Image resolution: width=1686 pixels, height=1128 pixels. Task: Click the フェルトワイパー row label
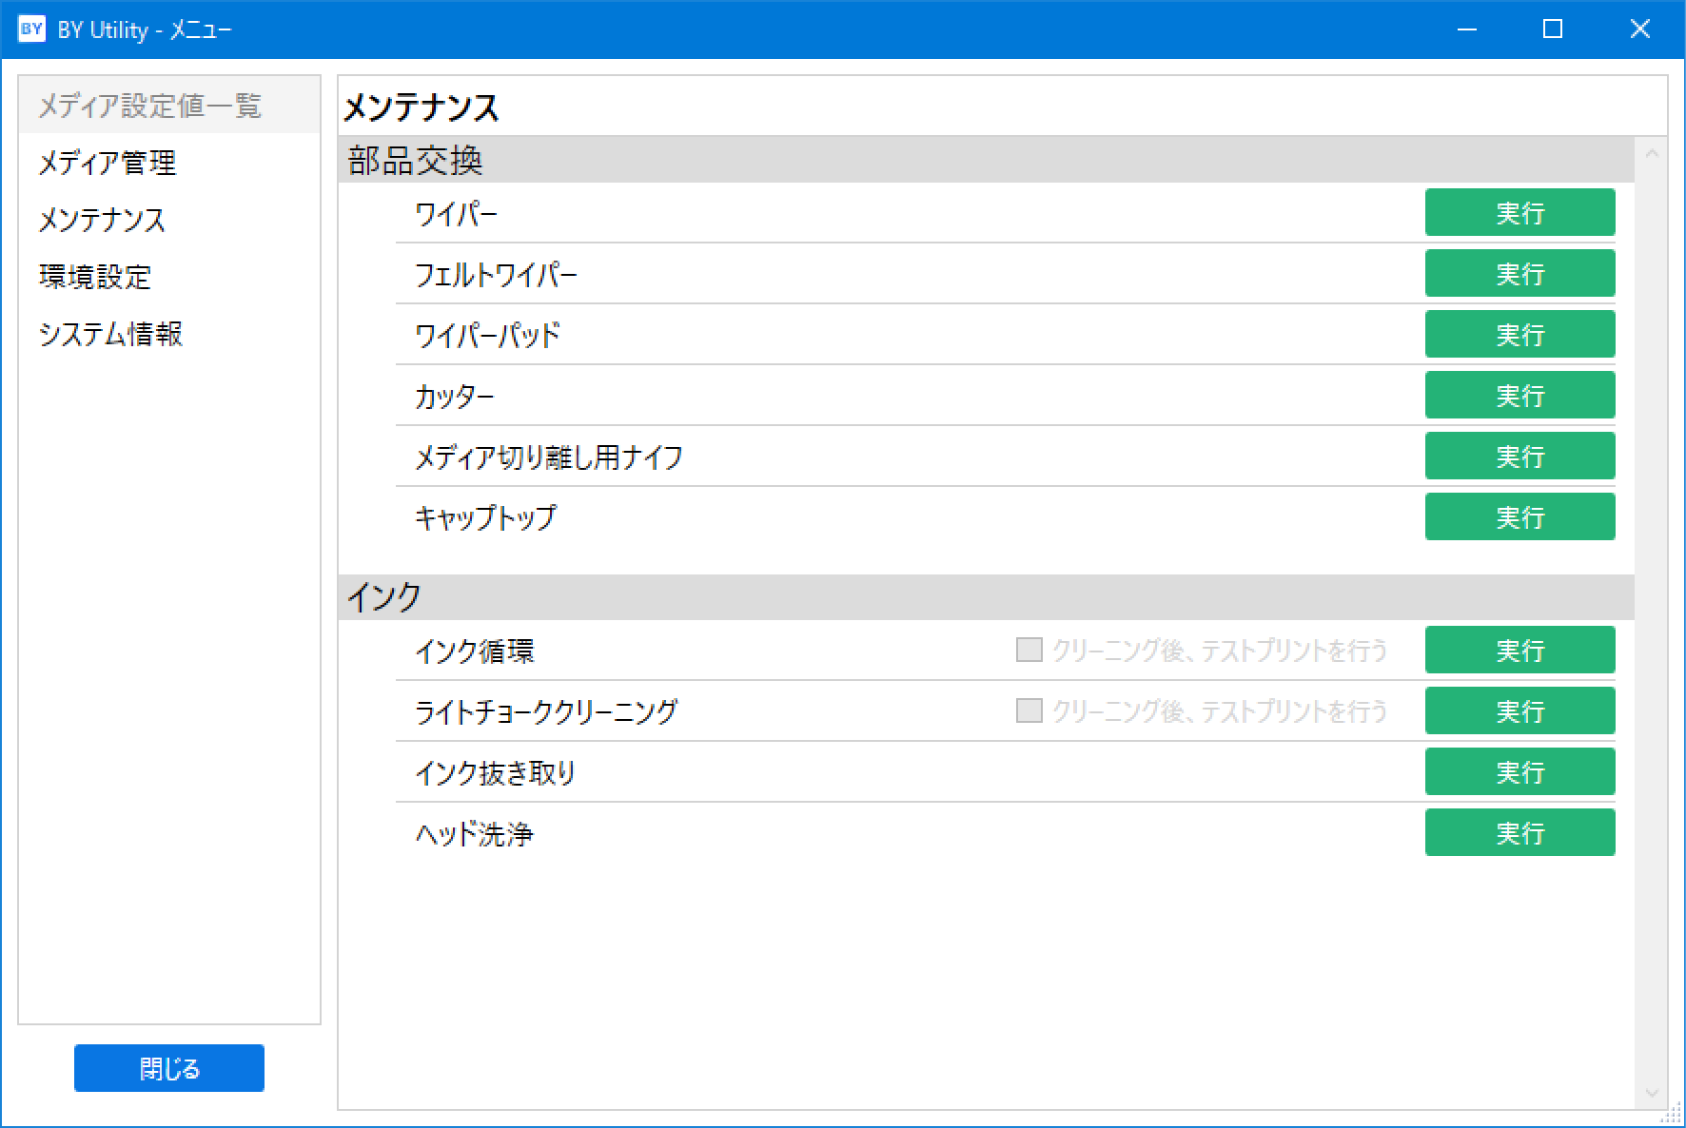pos(496,274)
